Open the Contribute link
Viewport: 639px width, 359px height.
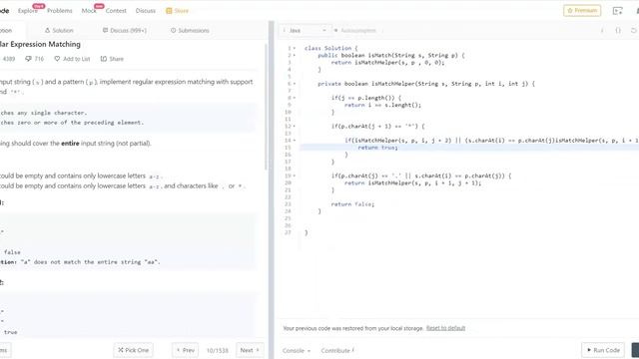(x=337, y=350)
